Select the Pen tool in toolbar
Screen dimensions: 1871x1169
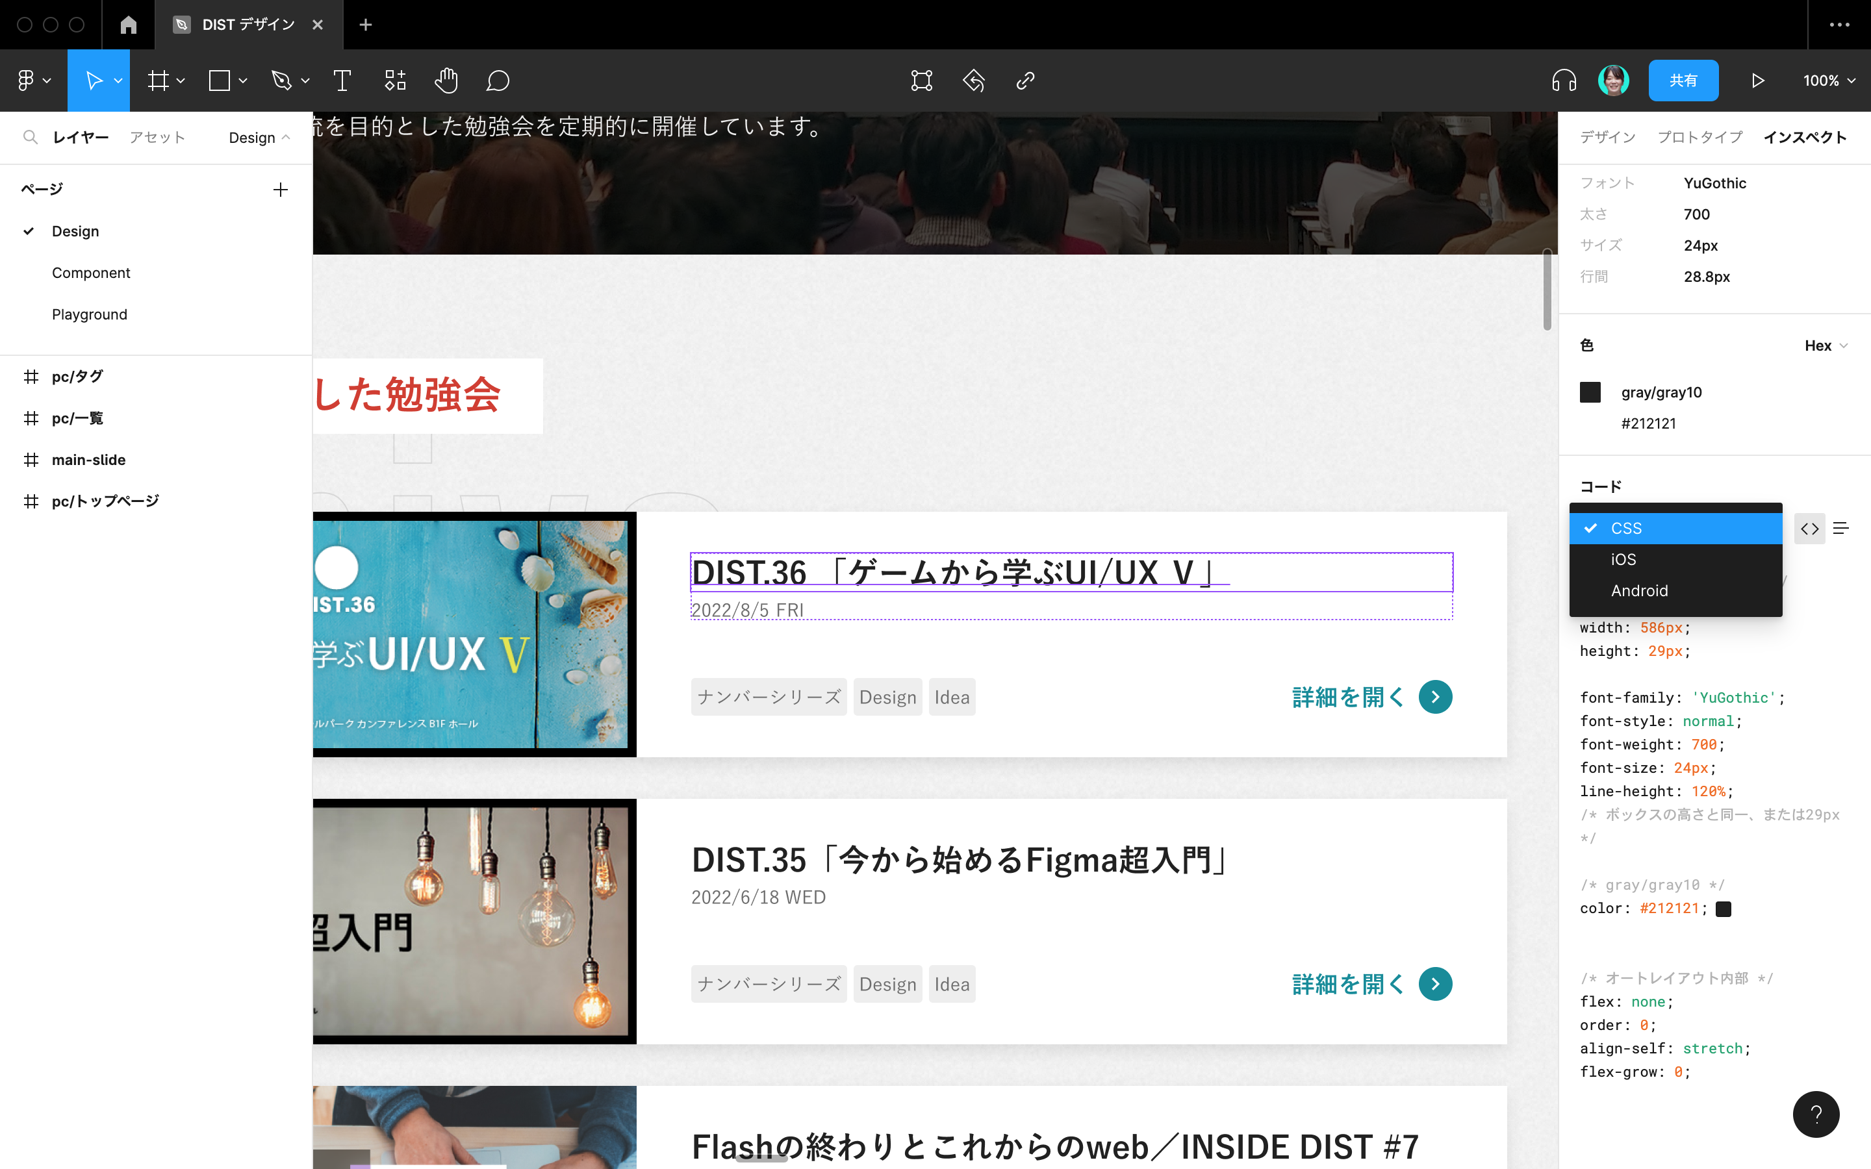[x=280, y=81]
